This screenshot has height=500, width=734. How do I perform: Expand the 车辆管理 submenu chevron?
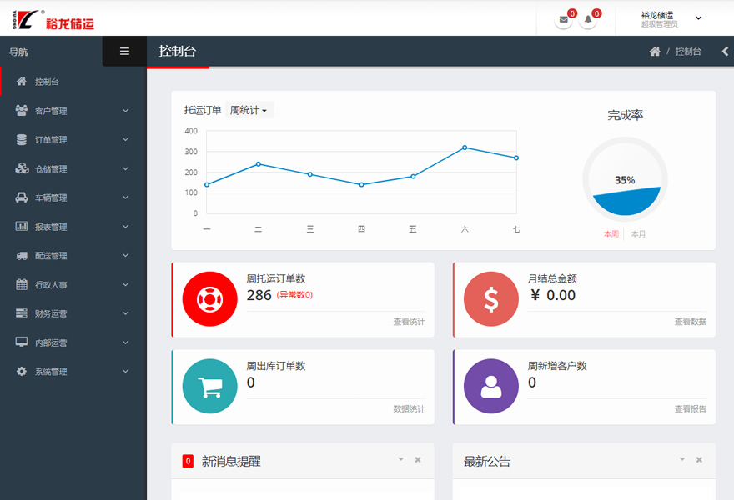[x=125, y=197]
